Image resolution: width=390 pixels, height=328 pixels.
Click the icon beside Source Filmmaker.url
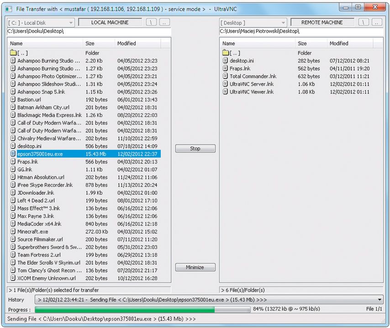point(13,239)
